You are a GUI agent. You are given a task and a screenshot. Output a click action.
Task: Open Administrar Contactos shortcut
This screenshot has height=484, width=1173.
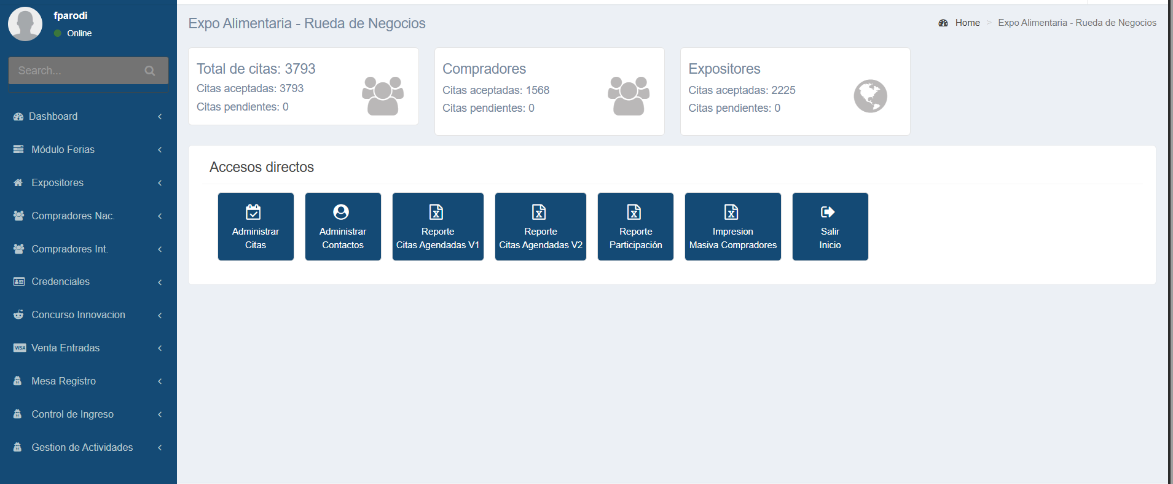click(343, 227)
